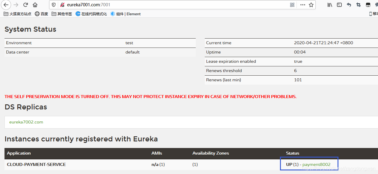Launch the screenshot crop tool

click(x=359, y=5)
